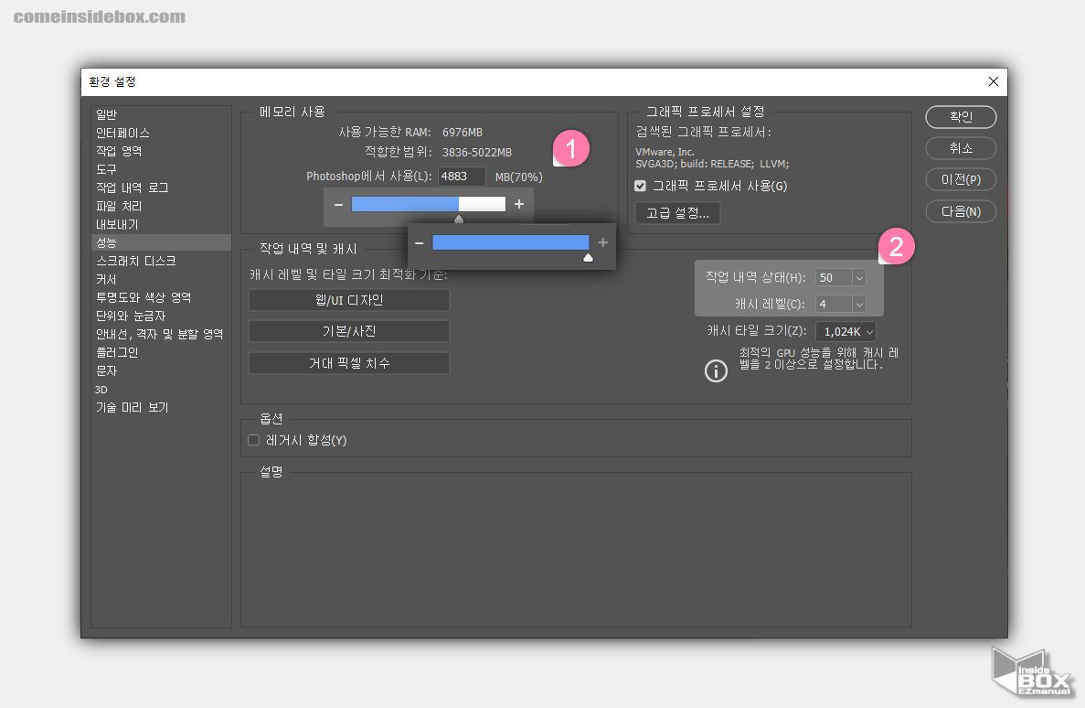Open the 3D preferences section
Image resolution: width=1085 pixels, height=708 pixels.
[101, 390]
